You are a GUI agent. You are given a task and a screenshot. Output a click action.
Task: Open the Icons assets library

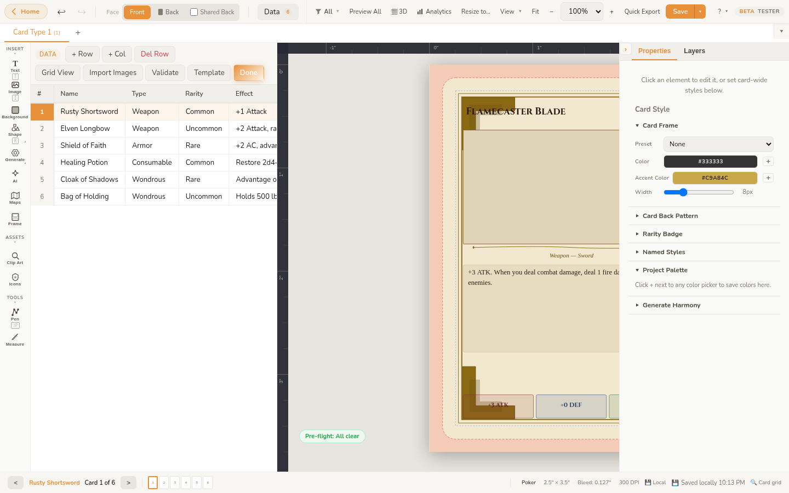point(15,280)
